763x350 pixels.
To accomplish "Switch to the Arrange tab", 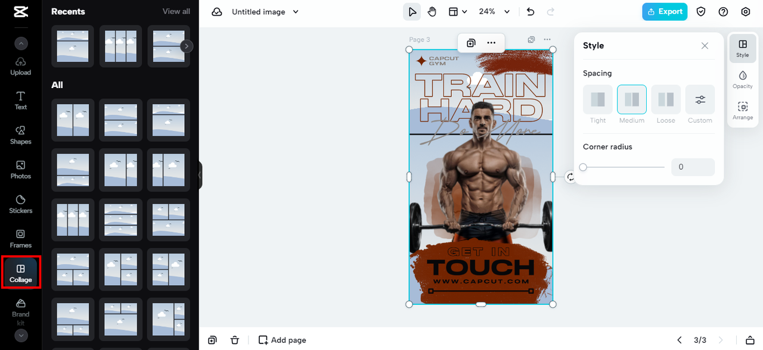I will point(743,111).
